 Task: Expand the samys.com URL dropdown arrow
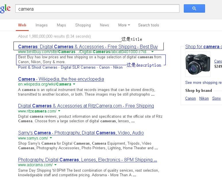pyautogui.click(x=51, y=138)
